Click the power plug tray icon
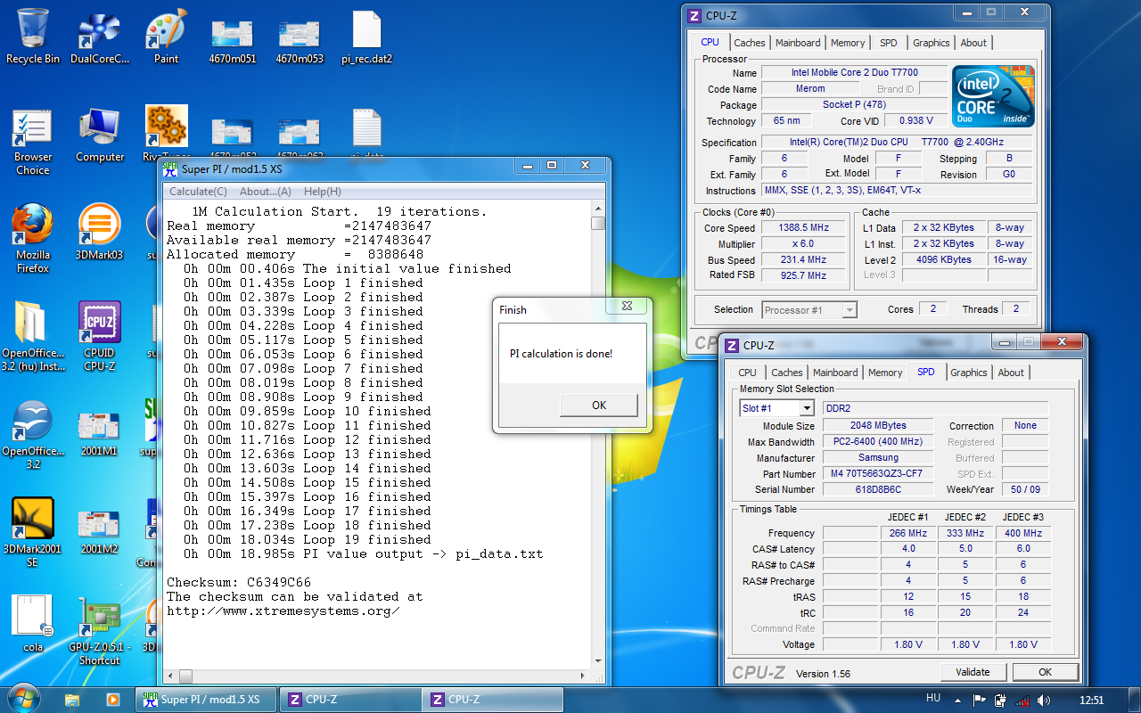 tap(1001, 700)
